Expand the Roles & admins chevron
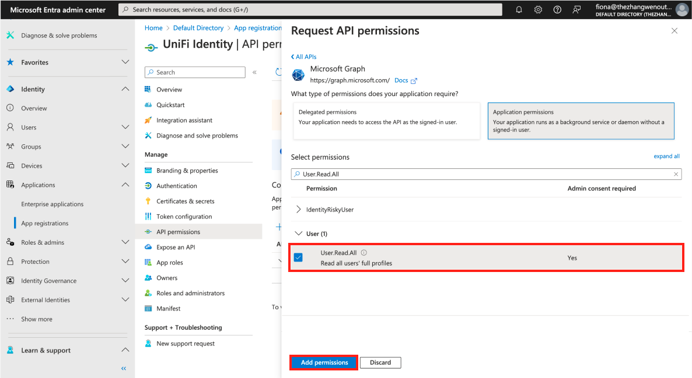692x378 pixels. click(x=125, y=242)
